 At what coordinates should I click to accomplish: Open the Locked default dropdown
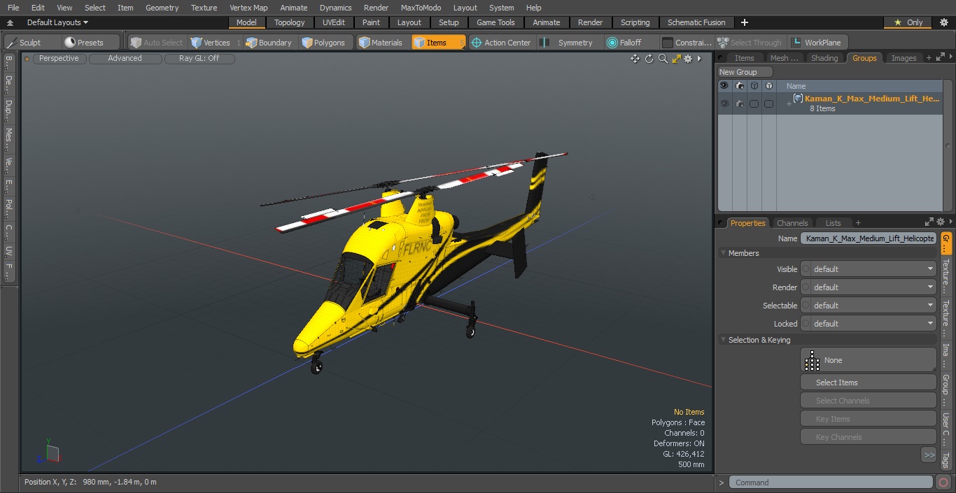(868, 324)
